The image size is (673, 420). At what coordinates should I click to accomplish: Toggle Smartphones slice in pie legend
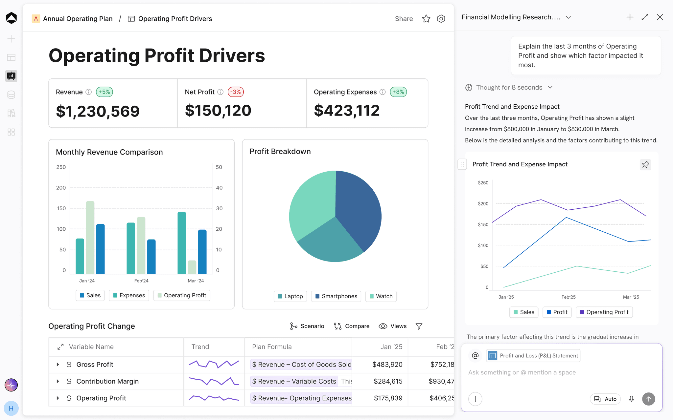click(336, 296)
